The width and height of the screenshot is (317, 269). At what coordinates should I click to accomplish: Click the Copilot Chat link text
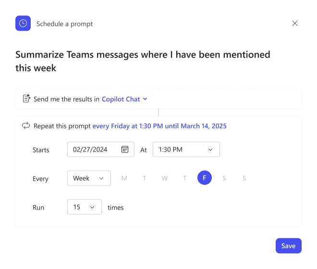coord(121,99)
